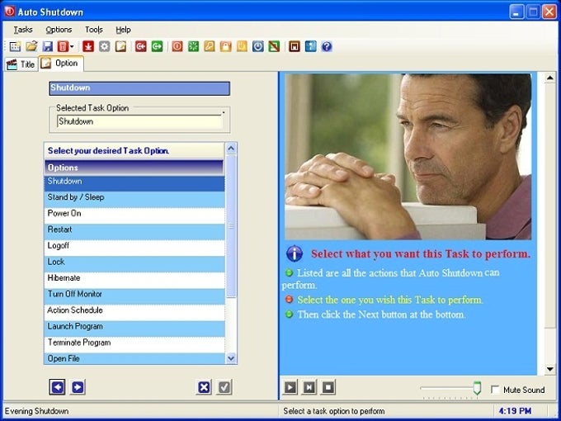Click the Selected Task Option text field
This screenshot has width=561, height=421.
[139, 121]
